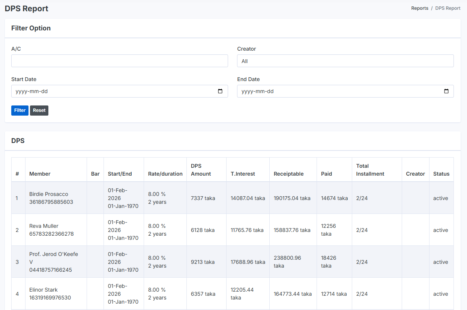Click receiptable 158837.76 taka
This screenshot has height=310, width=467.
click(291, 230)
